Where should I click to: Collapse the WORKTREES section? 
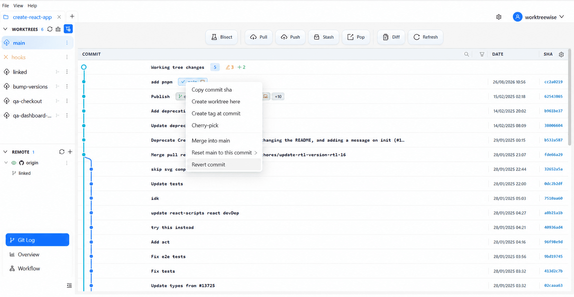pos(5,29)
